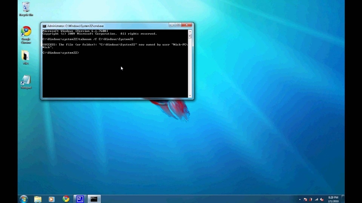Open the cmd window system menu icon
Viewport: 362px width, 203px height.
(44, 26)
